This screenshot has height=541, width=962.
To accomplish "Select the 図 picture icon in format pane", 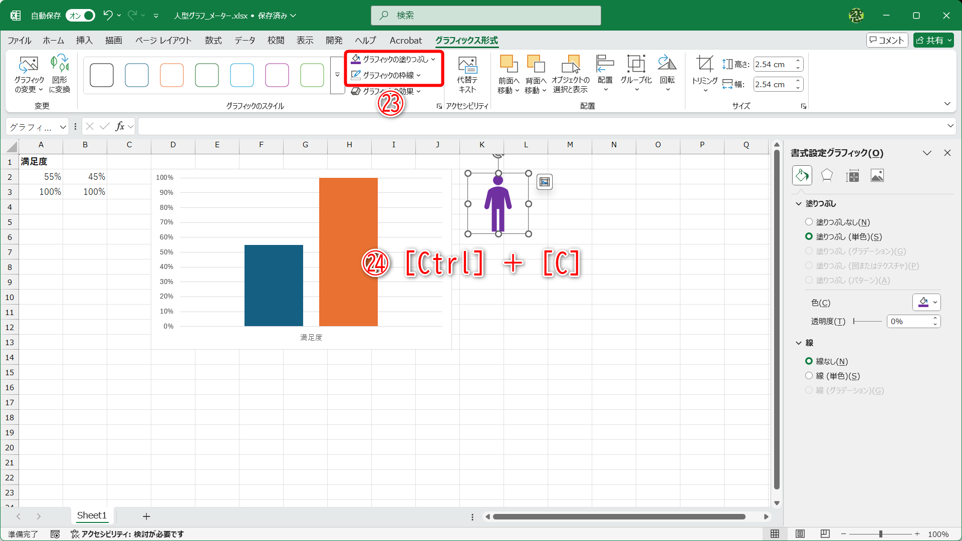I will coord(877,176).
